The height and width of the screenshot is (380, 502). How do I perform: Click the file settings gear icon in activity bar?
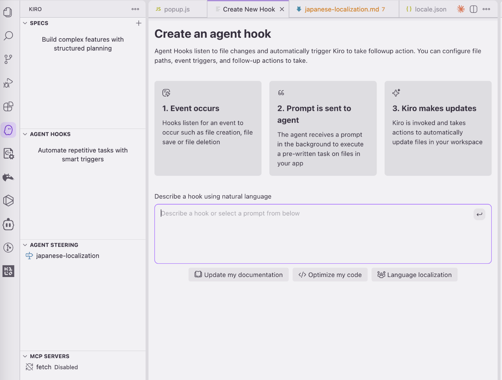(8, 154)
